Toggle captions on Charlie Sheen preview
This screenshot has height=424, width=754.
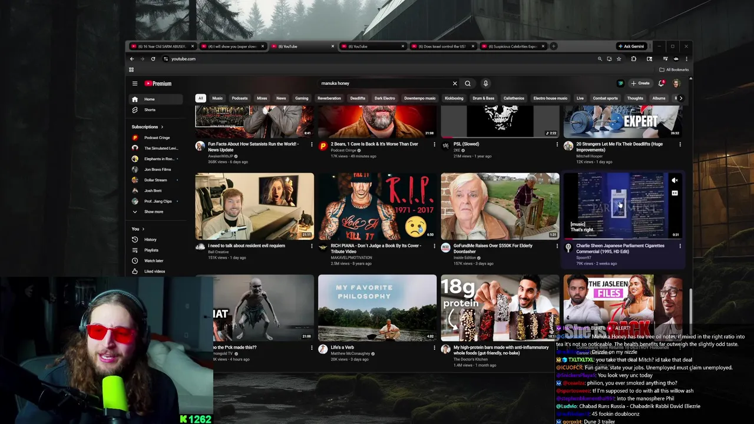coord(675,193)
